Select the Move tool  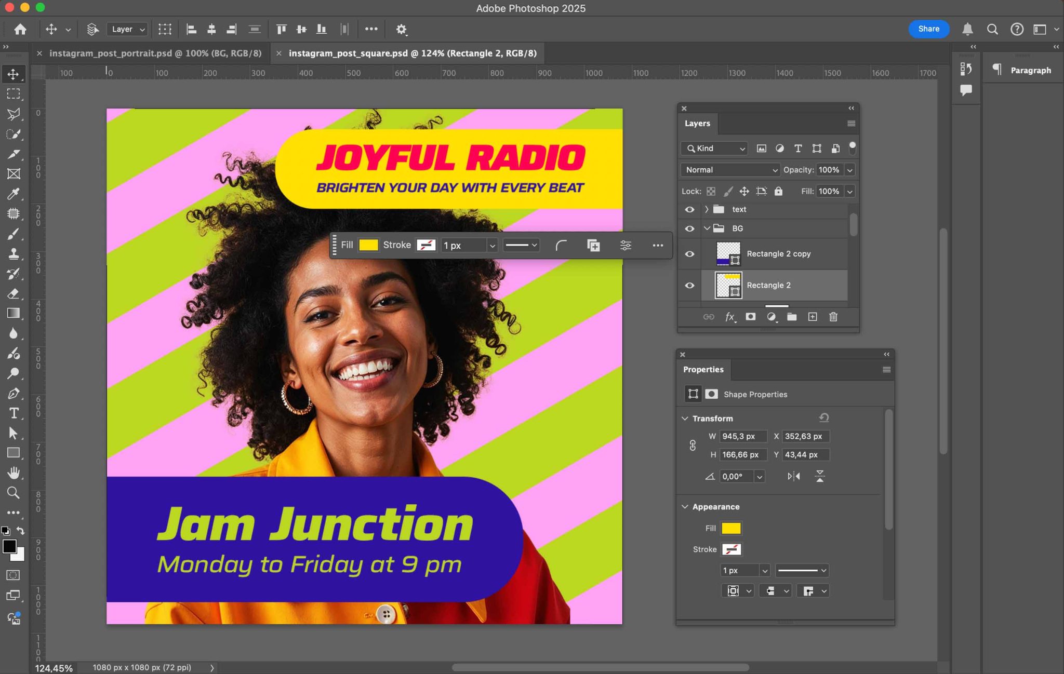14,74
